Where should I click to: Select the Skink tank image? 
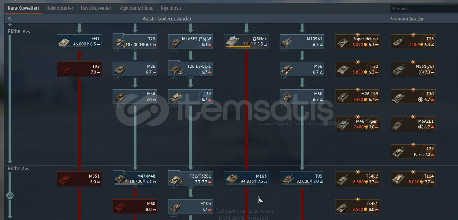point(232,41)
